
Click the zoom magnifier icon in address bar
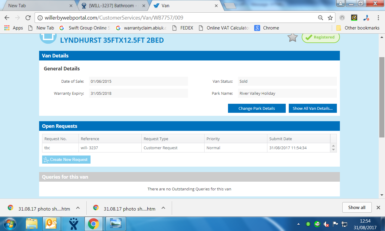[x=321, y=18]
